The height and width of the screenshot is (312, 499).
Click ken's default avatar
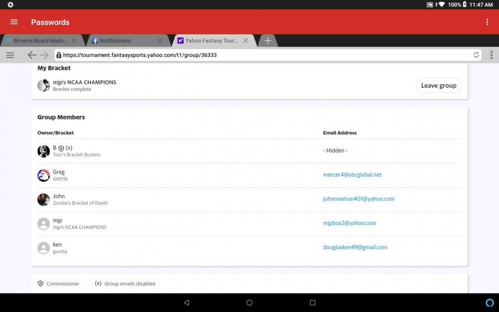[x=43, y=248]
